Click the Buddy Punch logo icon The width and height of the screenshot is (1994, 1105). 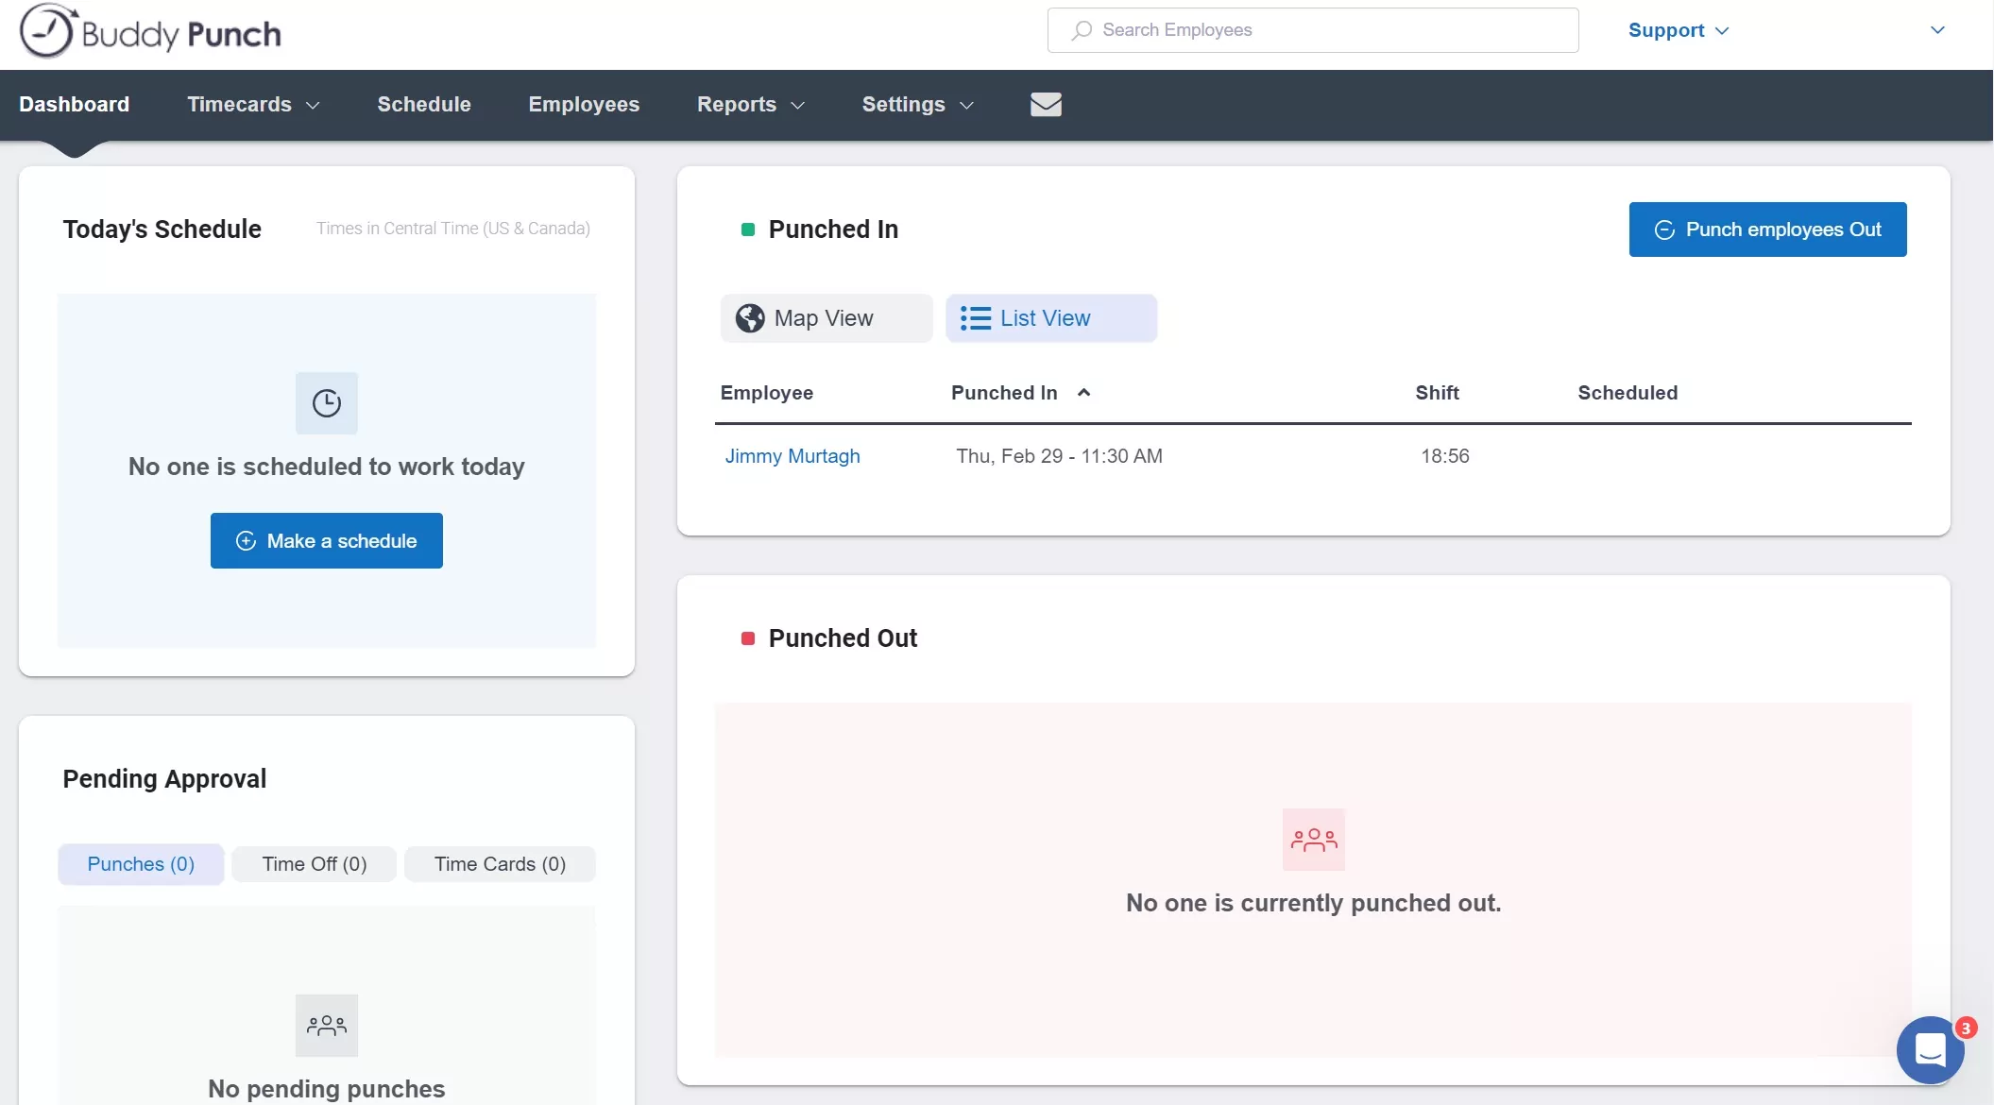pos(43,31)
